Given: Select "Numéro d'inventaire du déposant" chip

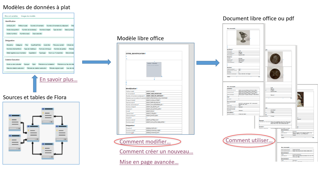Looking at the screenshot, I should tap(57, 26).
